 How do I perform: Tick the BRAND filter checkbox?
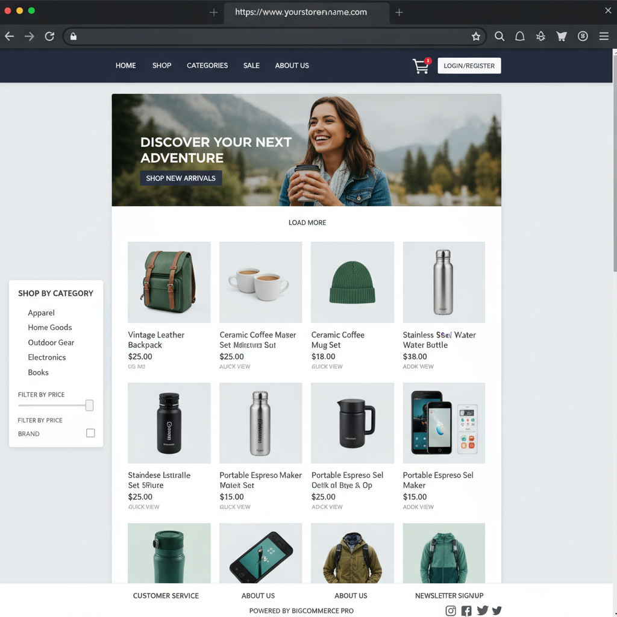(90, 433)
